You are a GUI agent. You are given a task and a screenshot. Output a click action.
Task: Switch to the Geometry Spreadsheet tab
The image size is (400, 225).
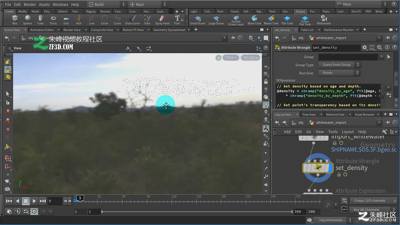pyautogui.click(x=169, y=30)
